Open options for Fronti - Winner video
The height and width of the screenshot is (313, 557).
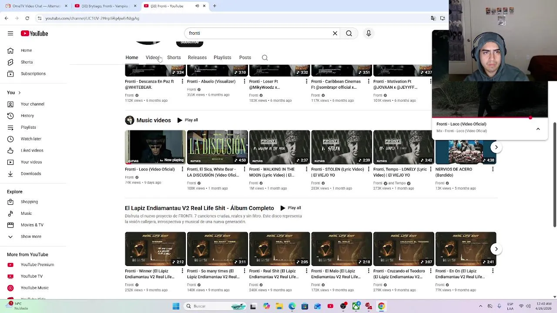[182, 271]
